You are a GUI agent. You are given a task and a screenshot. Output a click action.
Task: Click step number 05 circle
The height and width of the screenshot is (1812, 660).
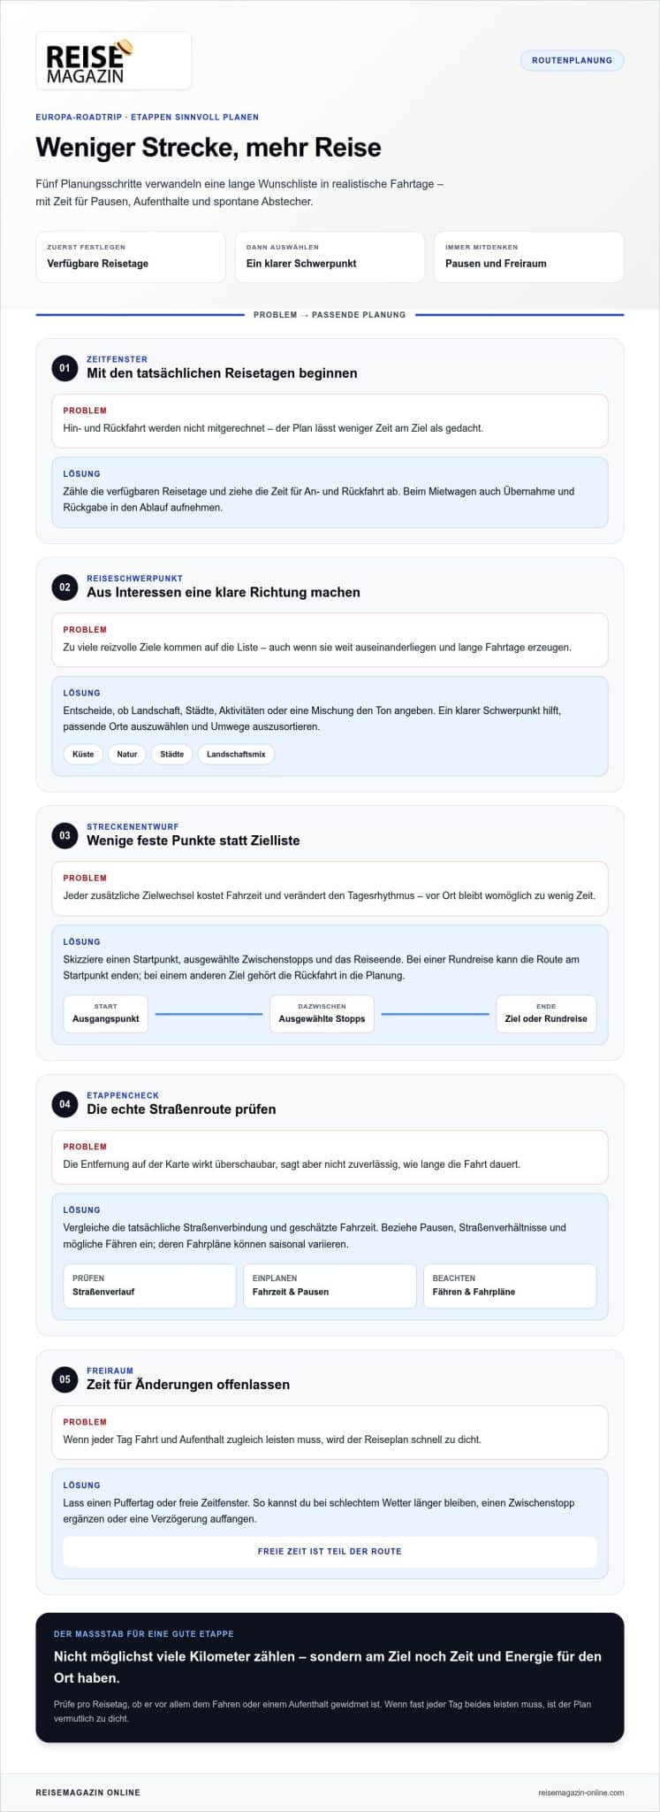[64, 1378]
